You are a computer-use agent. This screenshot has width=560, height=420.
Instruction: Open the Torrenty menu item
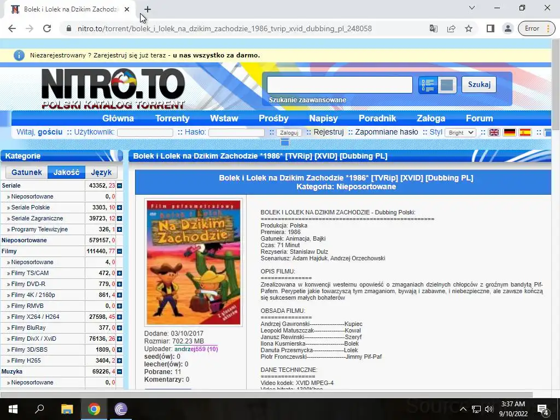click(x=172, y=118)
